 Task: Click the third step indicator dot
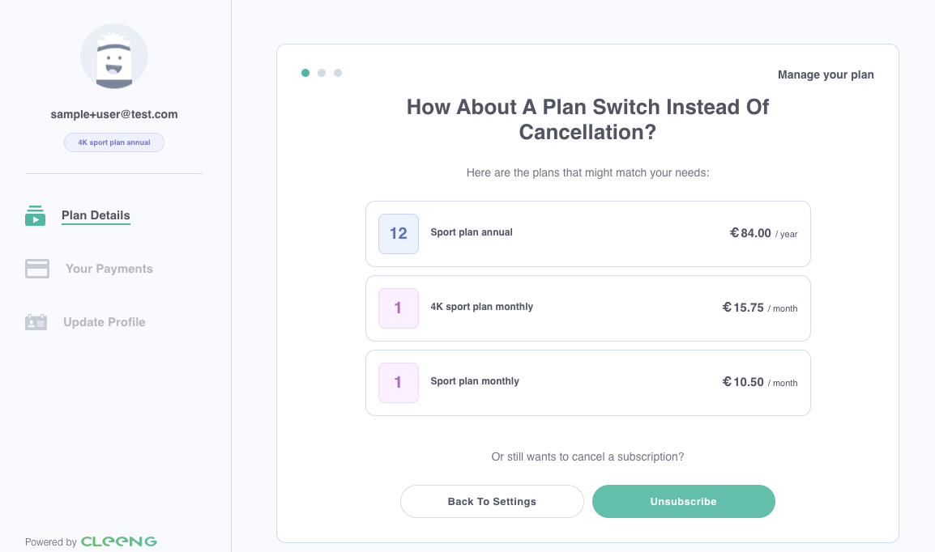coord(338,73)
